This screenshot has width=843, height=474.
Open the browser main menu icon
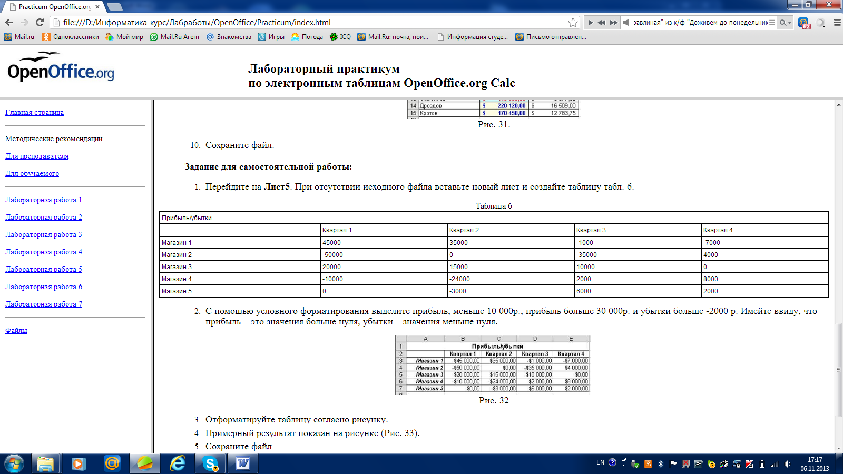(837, 23)
